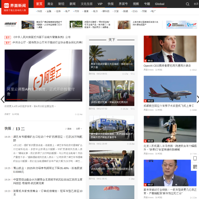This screenshot has width=199, height=199.
Task: Open headline 'OpenAI CEO奥特曼豪宅两天遭两次袭击'
Action: pos(167,66)
